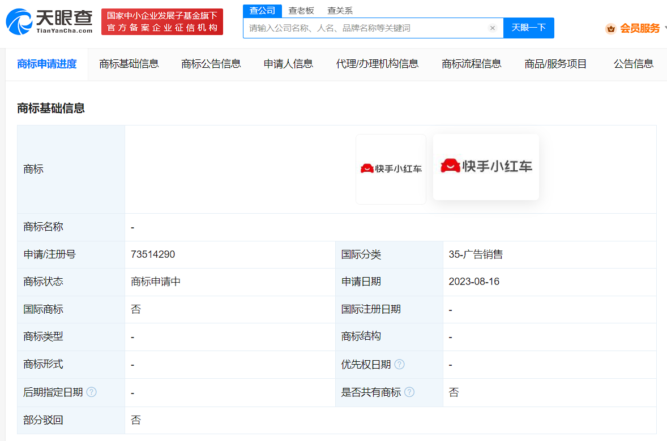The width and height of the screenshot is (667, 441).
Task: Select the 商标流程信息 tab
Action: (x=471, y=64)
